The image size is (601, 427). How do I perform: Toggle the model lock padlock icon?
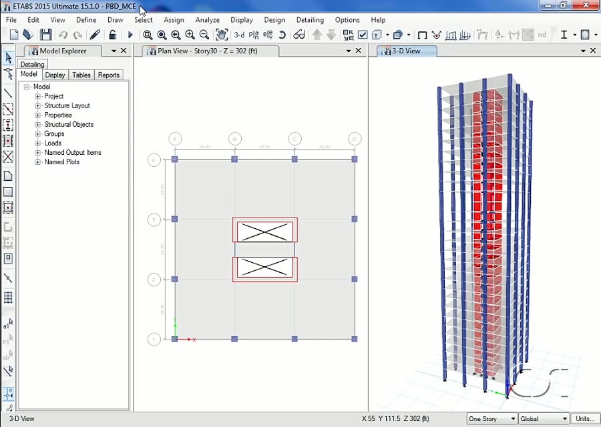pyautogui.click(x=112, y=35)
